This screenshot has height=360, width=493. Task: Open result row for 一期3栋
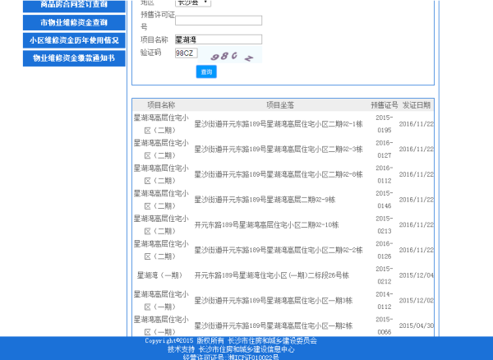(273, 300)
